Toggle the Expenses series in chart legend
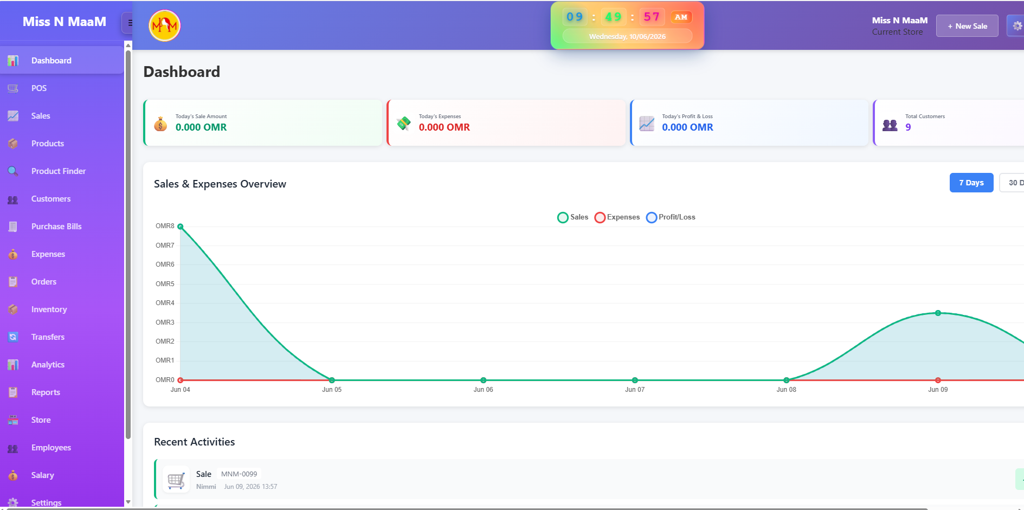 coord(617,217)
